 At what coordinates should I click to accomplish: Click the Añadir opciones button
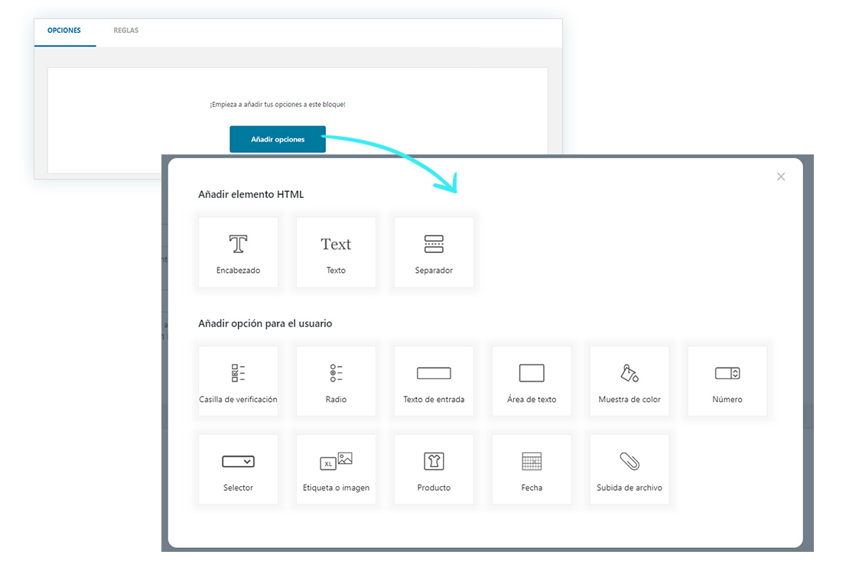click(x=278, y=139)
